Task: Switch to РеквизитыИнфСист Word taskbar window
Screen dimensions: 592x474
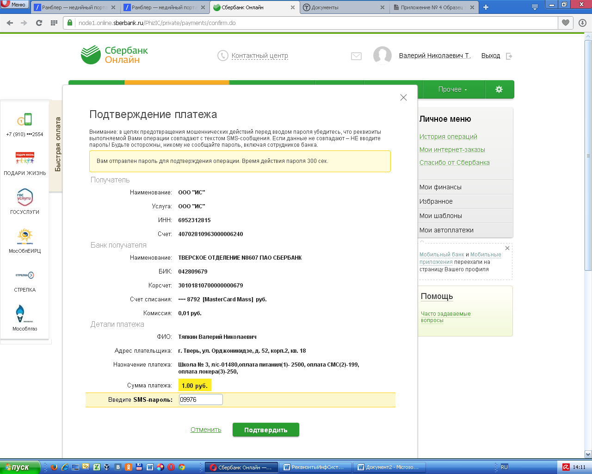Action: coord(316,468)
